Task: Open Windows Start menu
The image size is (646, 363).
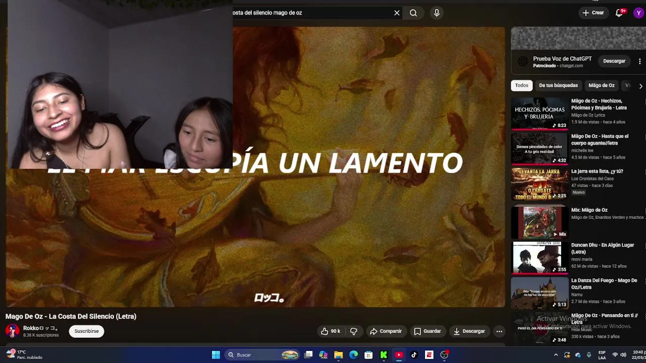Action: coord(216,355)
